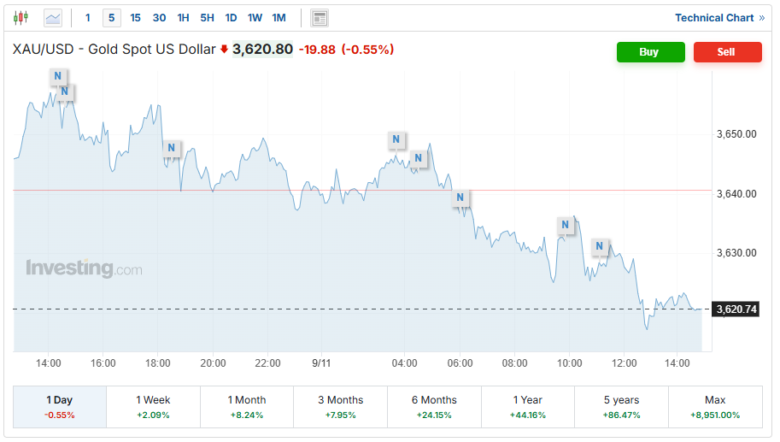Click the current price label 3,620.74
Screen dimensions: 780x442
pos(736,309)
